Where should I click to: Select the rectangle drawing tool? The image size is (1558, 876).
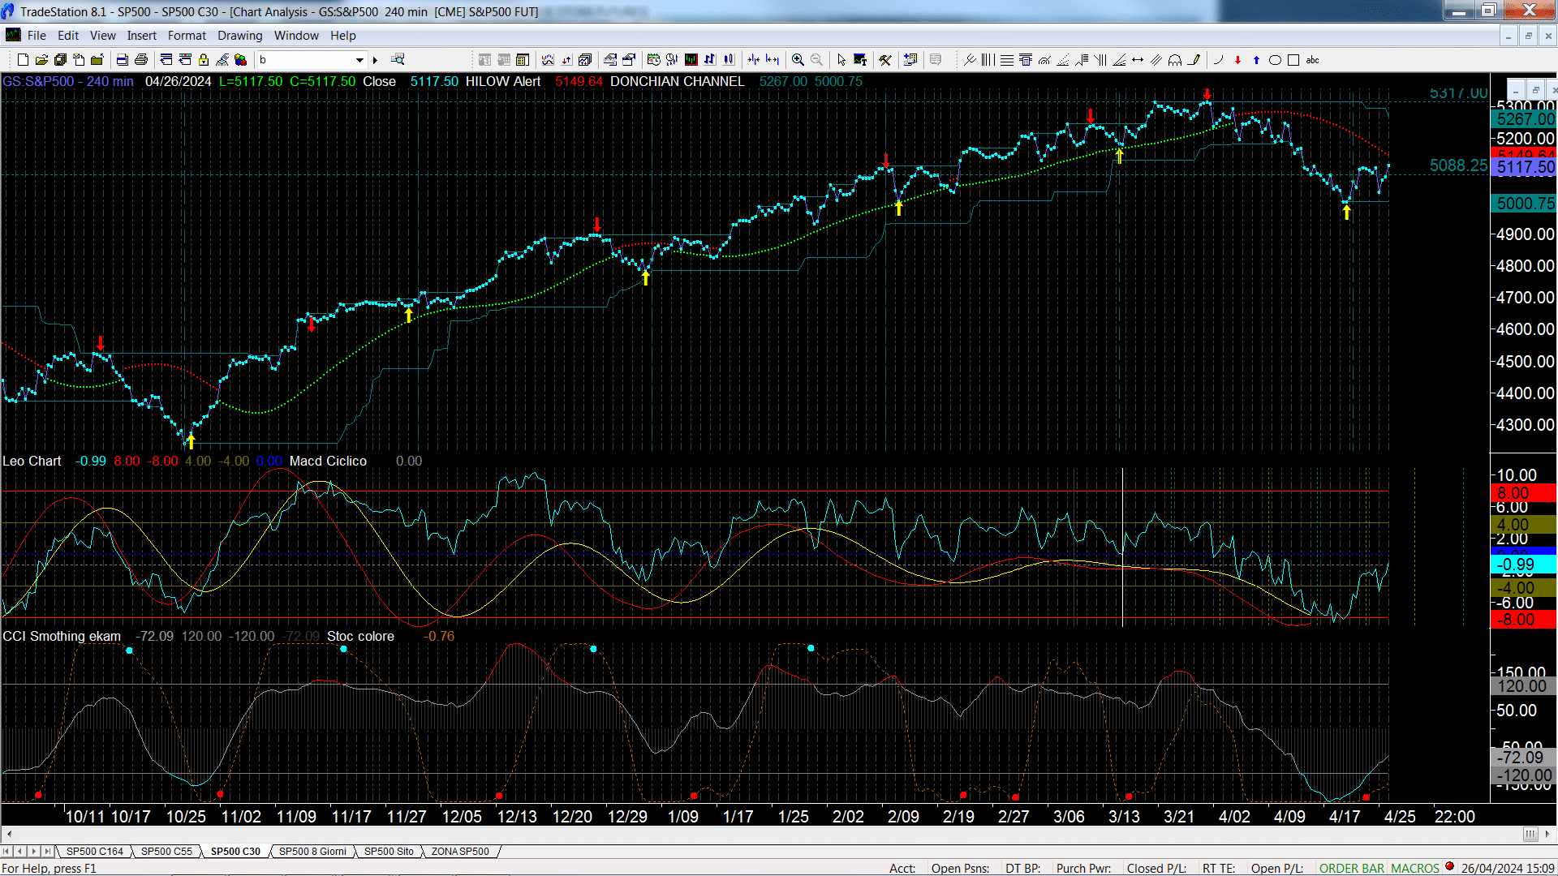1293,60
